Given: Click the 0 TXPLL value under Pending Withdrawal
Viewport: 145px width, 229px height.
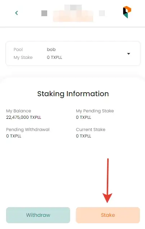Looking at the screenshot, I should coord(14,136).
